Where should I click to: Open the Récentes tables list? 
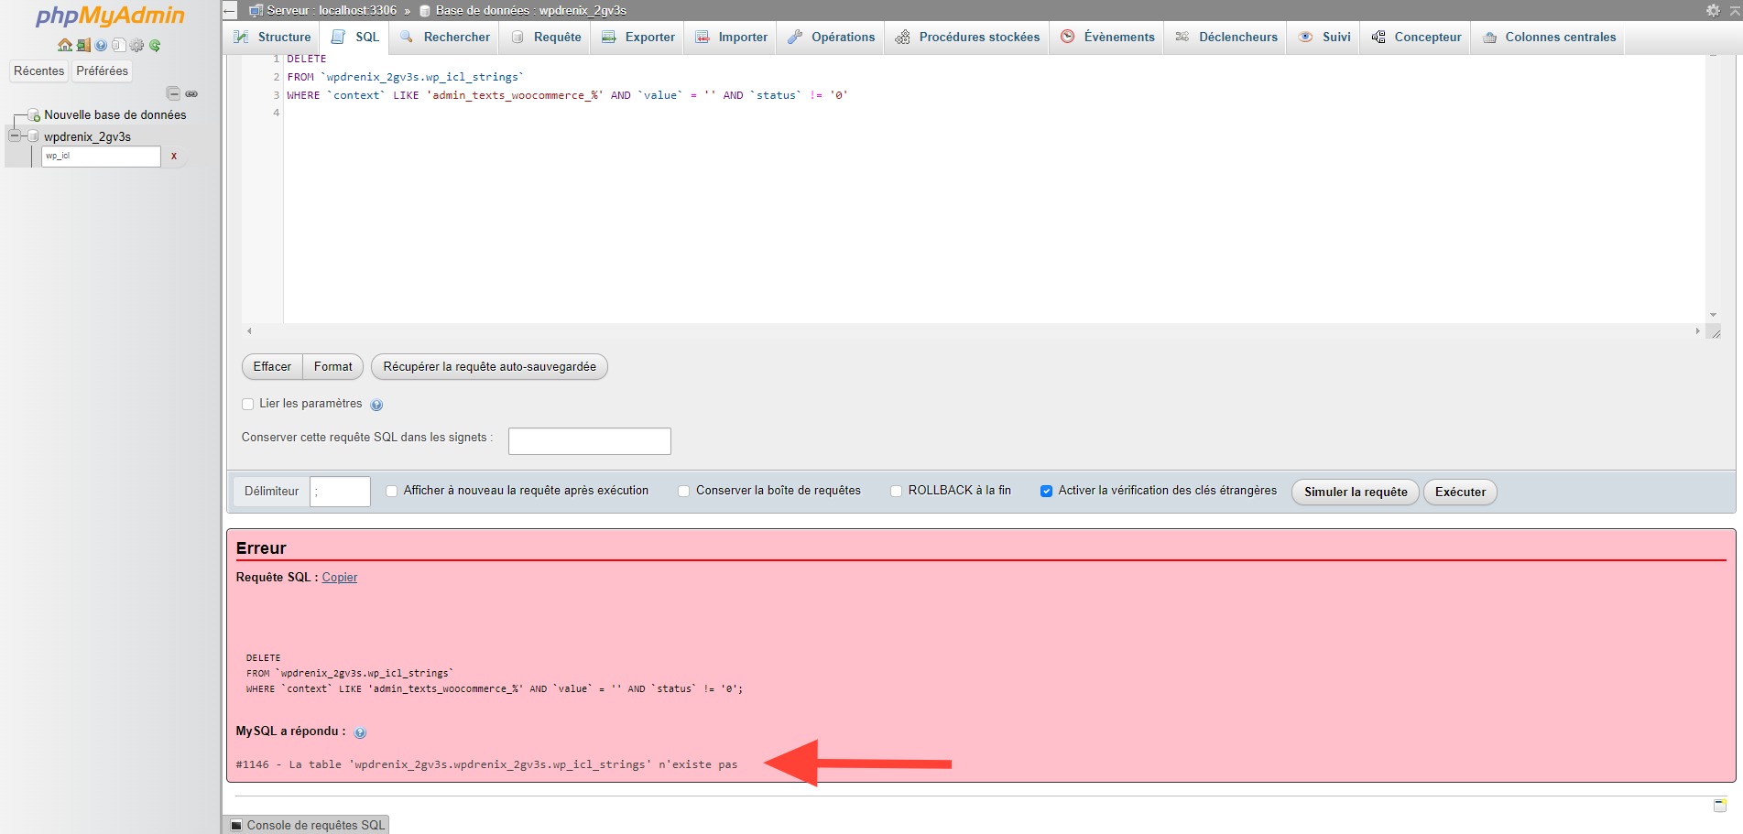(x=39, y=71)
